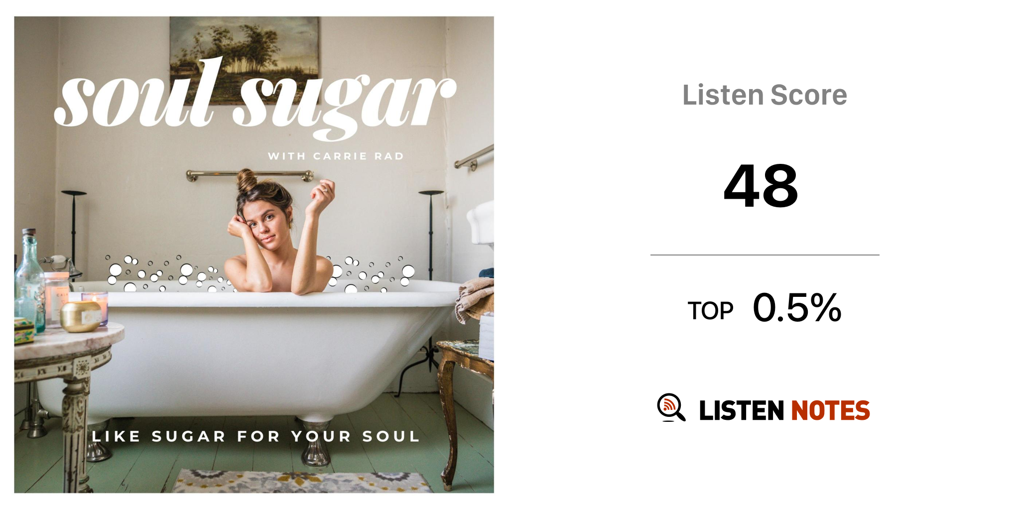The image size is (1020, 510).
Task: Click the horizontal divider line under score
Action: (765, 255)
